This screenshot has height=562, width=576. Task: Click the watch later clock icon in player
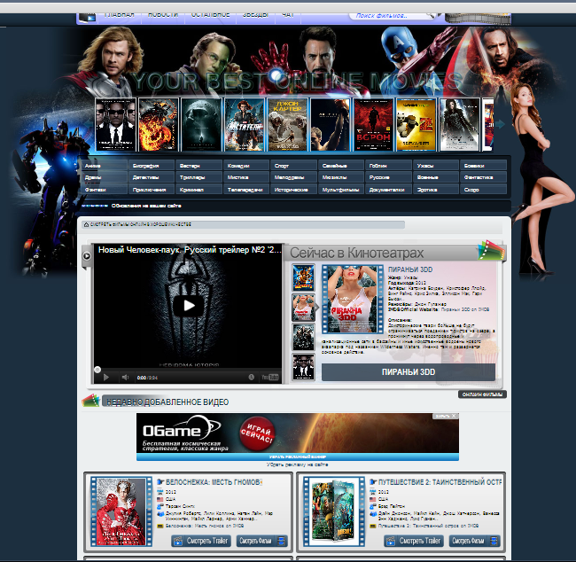point(252,377)
